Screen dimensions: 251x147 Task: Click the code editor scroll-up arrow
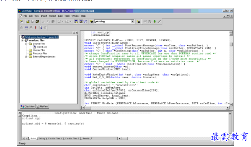231,34
